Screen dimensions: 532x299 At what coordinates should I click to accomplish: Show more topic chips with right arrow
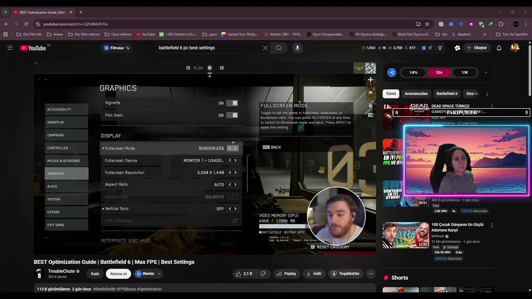[x=487, y=94]
